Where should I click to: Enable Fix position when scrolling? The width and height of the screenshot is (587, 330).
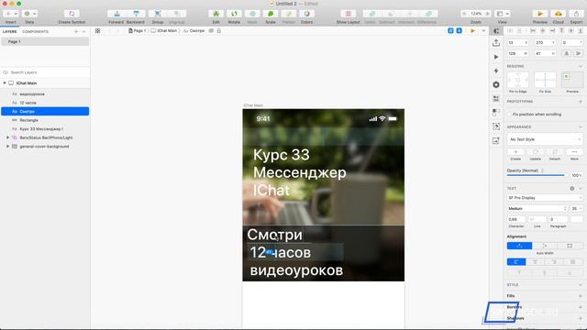(x=510, y=114)
